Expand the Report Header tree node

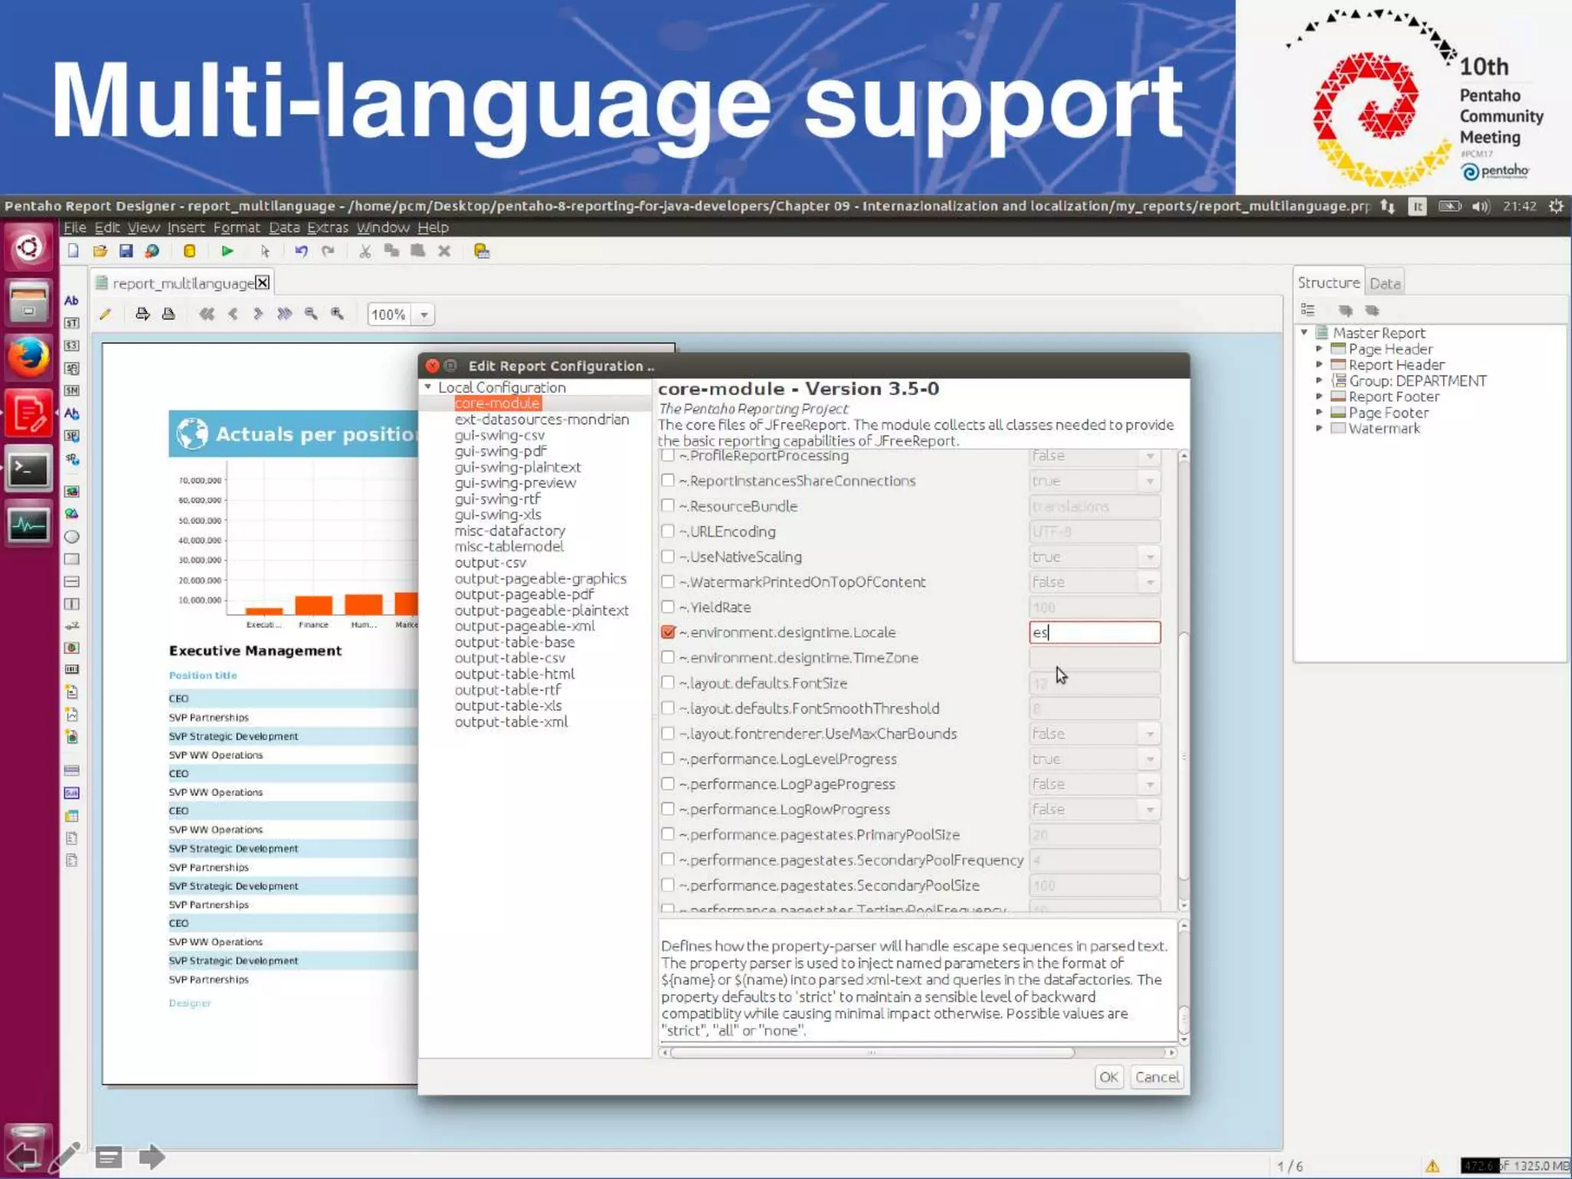(1319, 365)
